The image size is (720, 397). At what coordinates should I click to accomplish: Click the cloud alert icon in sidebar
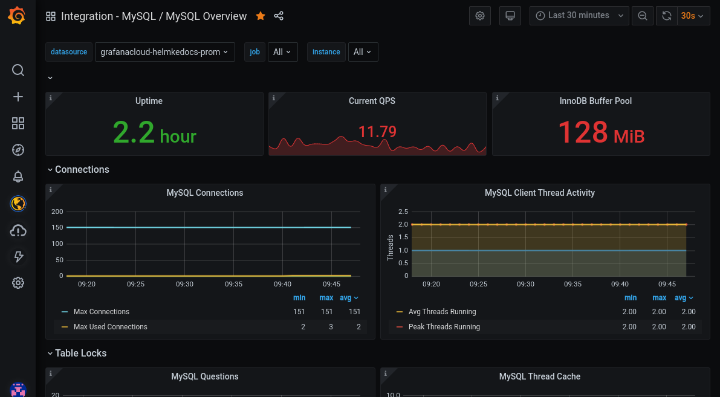(18, 230)
